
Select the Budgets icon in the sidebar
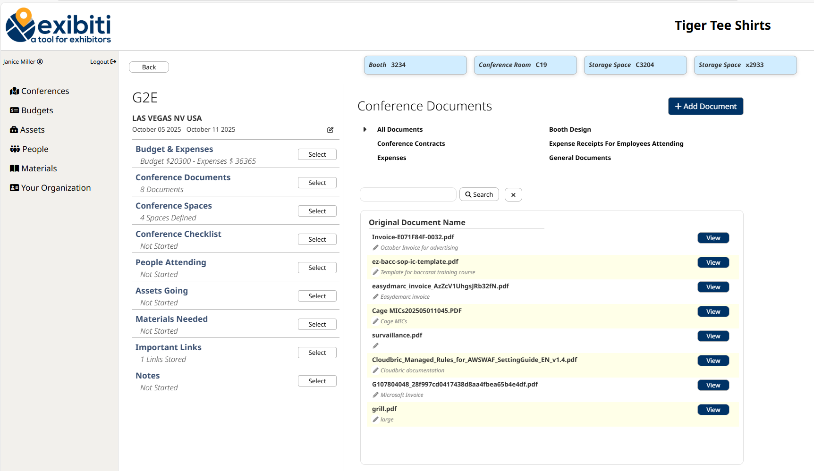click(x=14, y=110)
